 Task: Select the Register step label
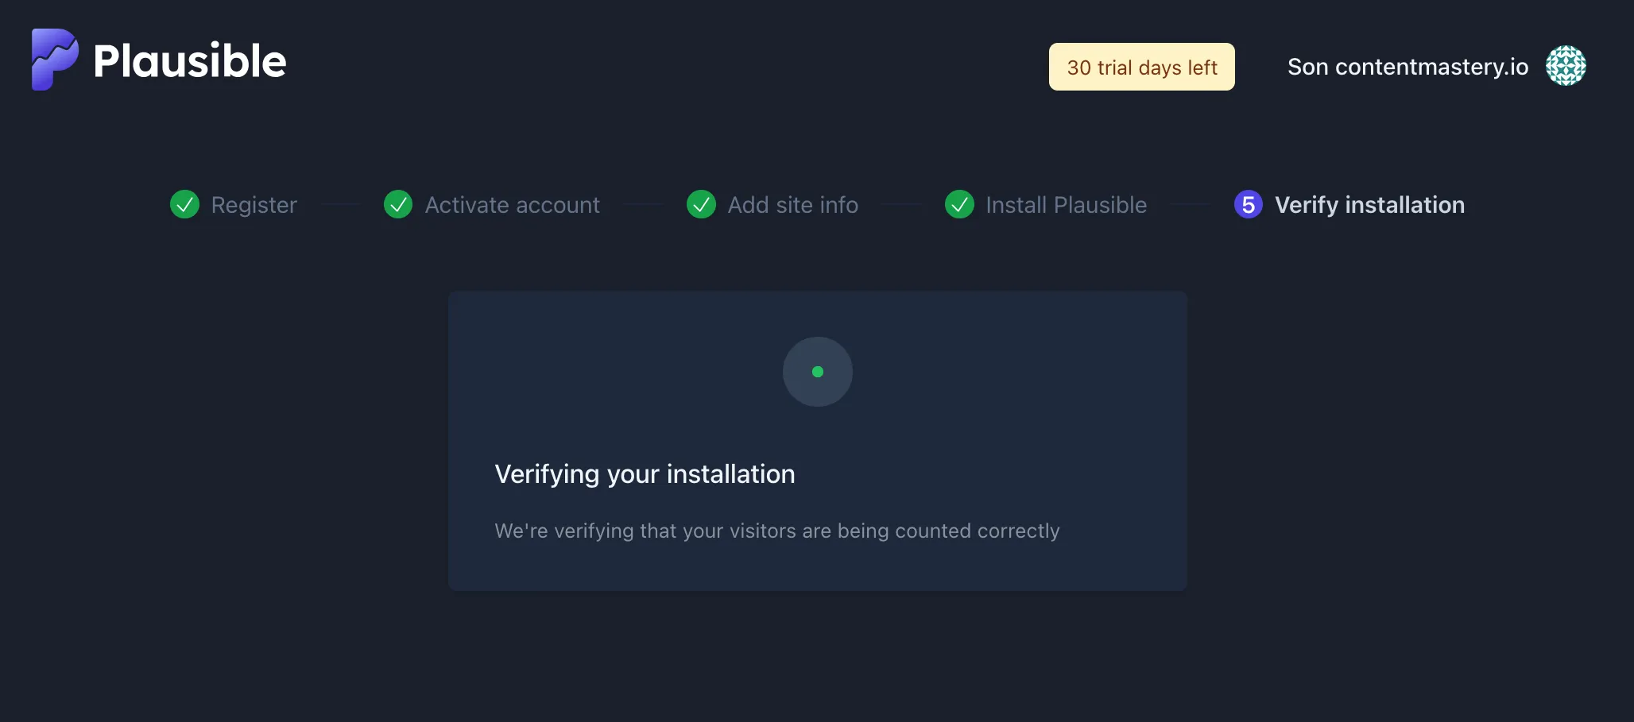click(254, 205)
